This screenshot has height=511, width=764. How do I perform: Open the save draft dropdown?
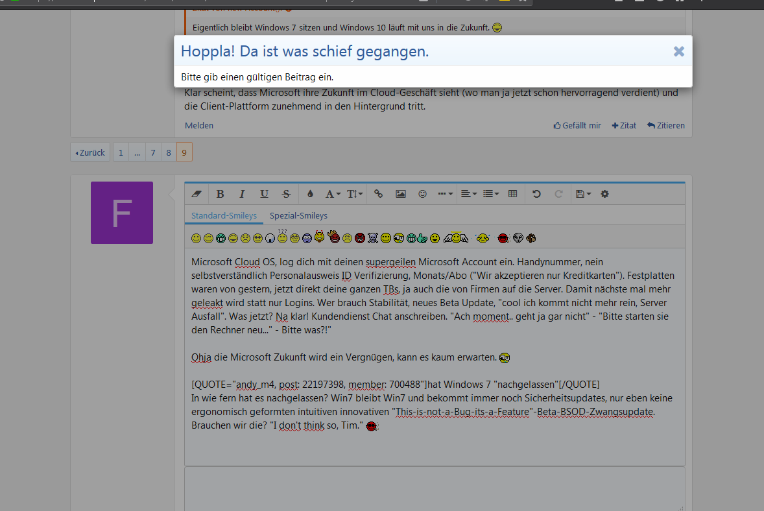[583, 194]
